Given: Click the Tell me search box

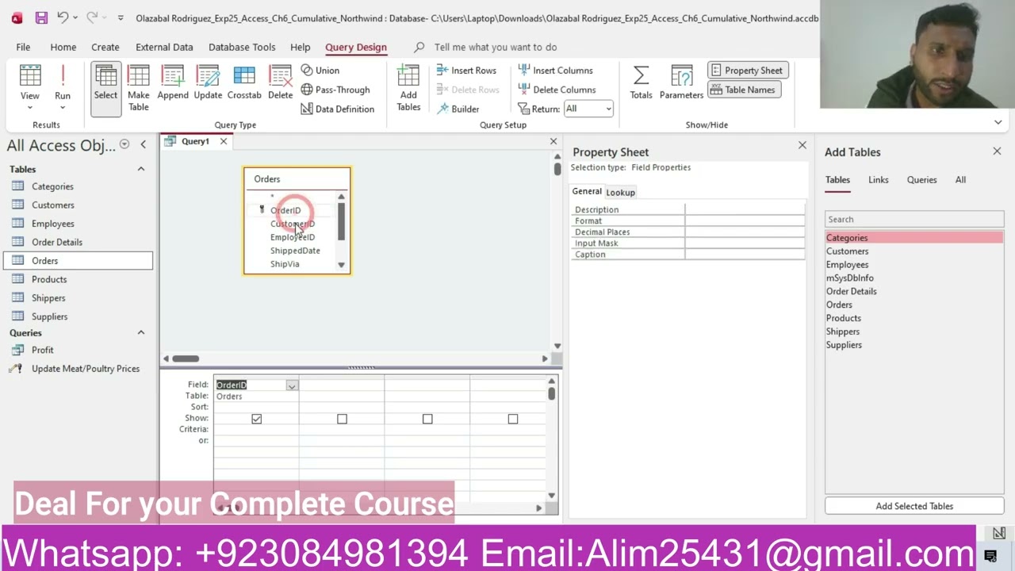Looking at the screenshot, I should [x=496, y=47].
